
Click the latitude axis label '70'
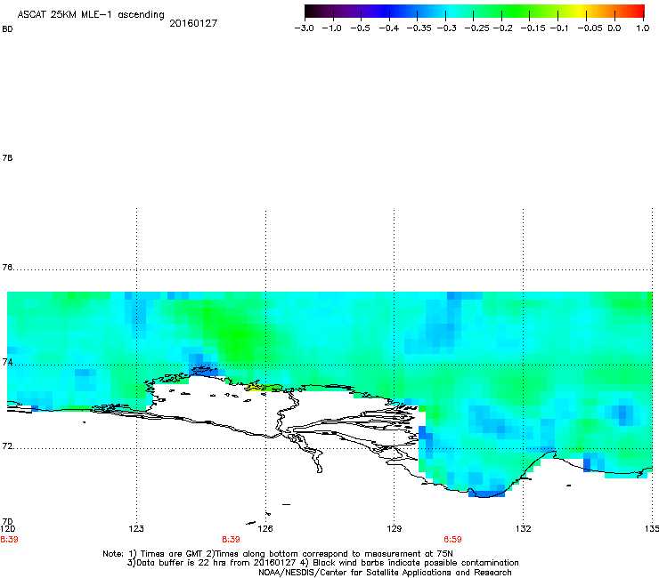(7, 522)
